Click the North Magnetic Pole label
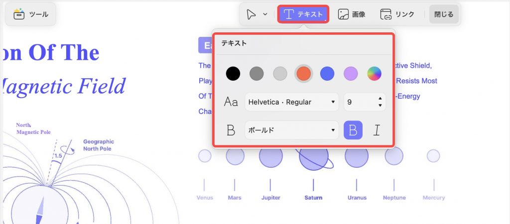510x224 pixels. click(33, 128)
